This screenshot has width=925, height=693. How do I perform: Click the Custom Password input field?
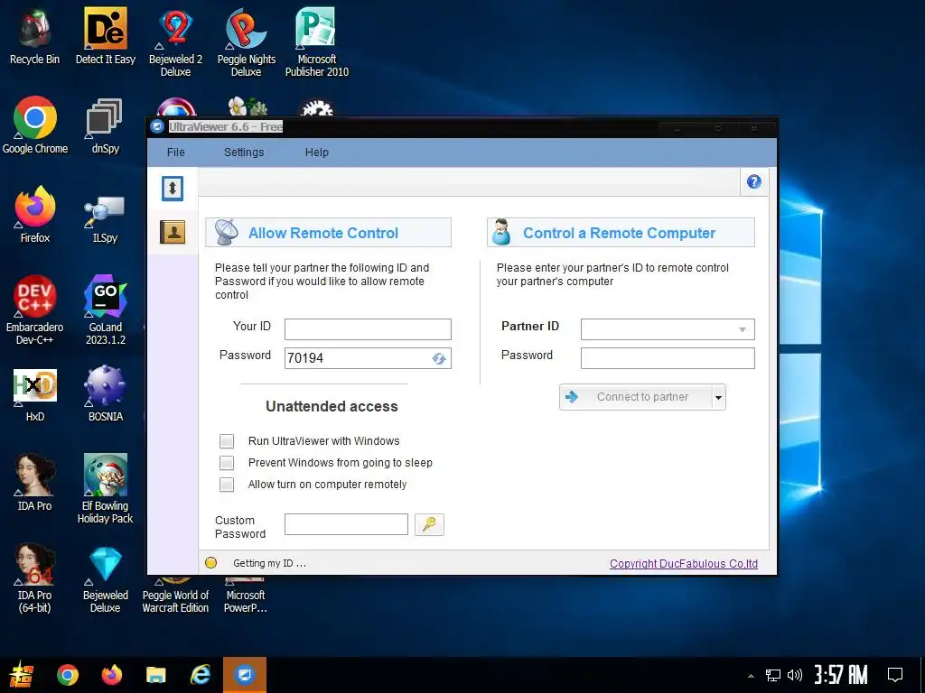tap(346, 524)
